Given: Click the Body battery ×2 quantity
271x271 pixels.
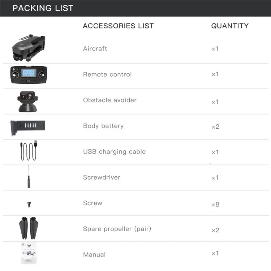Looking at the screenshot, I should tap(215, 127).
